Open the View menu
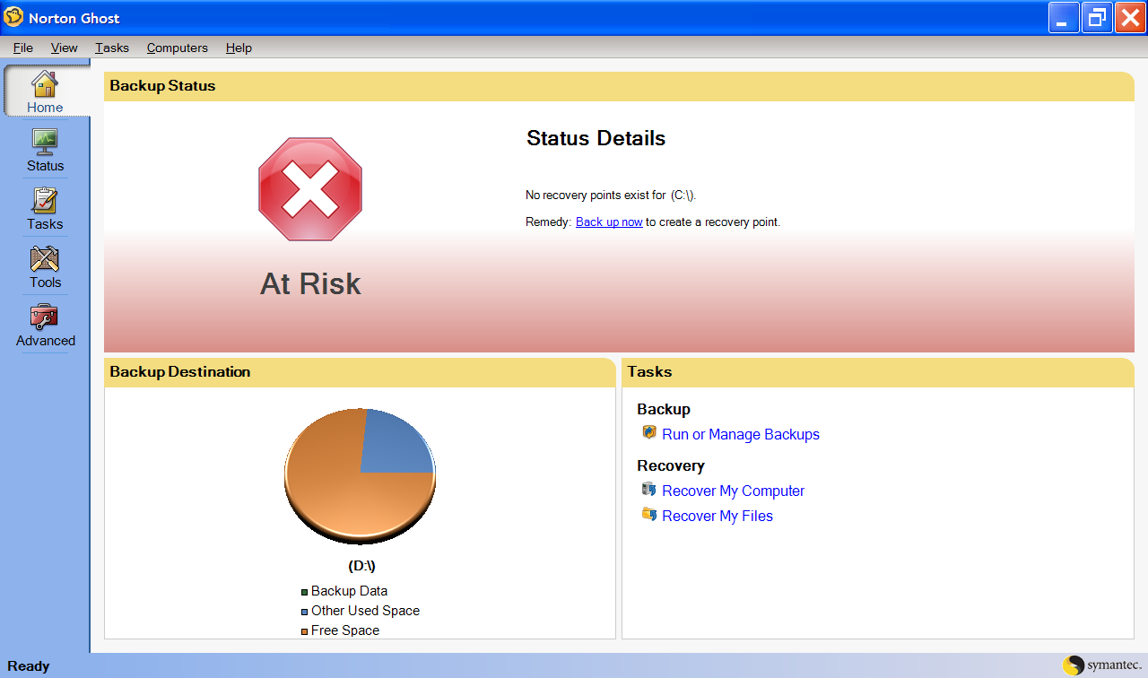This screenshot has width=1148, height=678. click(x=65, y=48)
